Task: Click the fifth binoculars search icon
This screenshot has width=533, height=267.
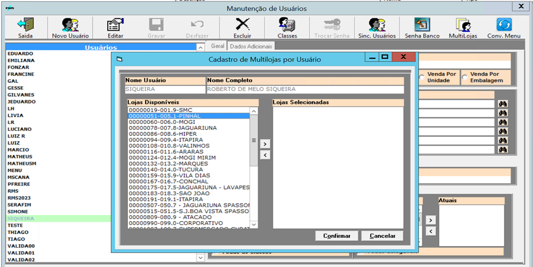Action: 503,140
